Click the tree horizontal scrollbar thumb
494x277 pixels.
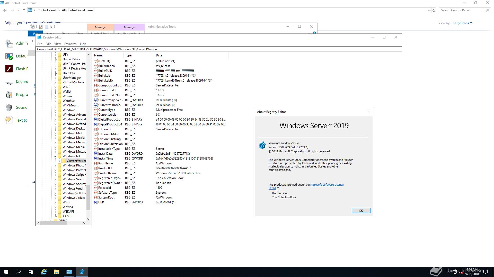point(54,223)
